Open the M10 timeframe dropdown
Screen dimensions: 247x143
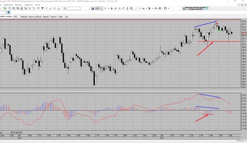99,8
